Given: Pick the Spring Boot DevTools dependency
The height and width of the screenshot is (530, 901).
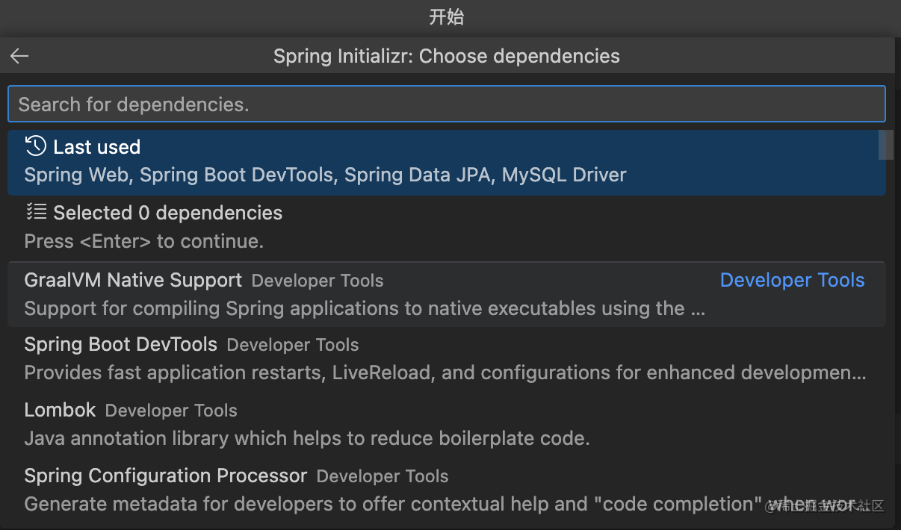Looking at the screenshot, I should tap(120, 345).
